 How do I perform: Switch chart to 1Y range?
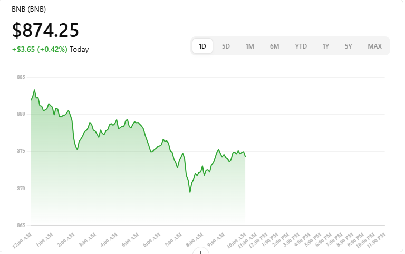325,46
